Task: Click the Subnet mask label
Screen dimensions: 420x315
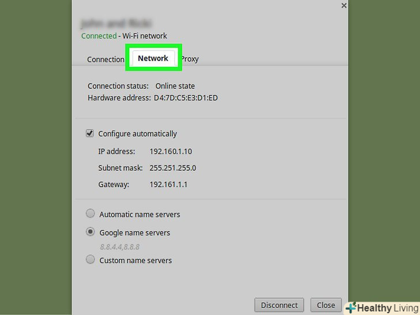Action: [120, 168]
